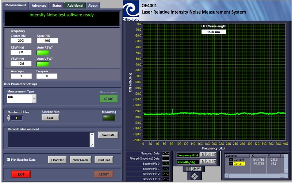Click the Filtered (Smoothed) Data legend icon
The height and width of the screenshot is (183, 292).
pyautogui.click(x=166, y=159)
